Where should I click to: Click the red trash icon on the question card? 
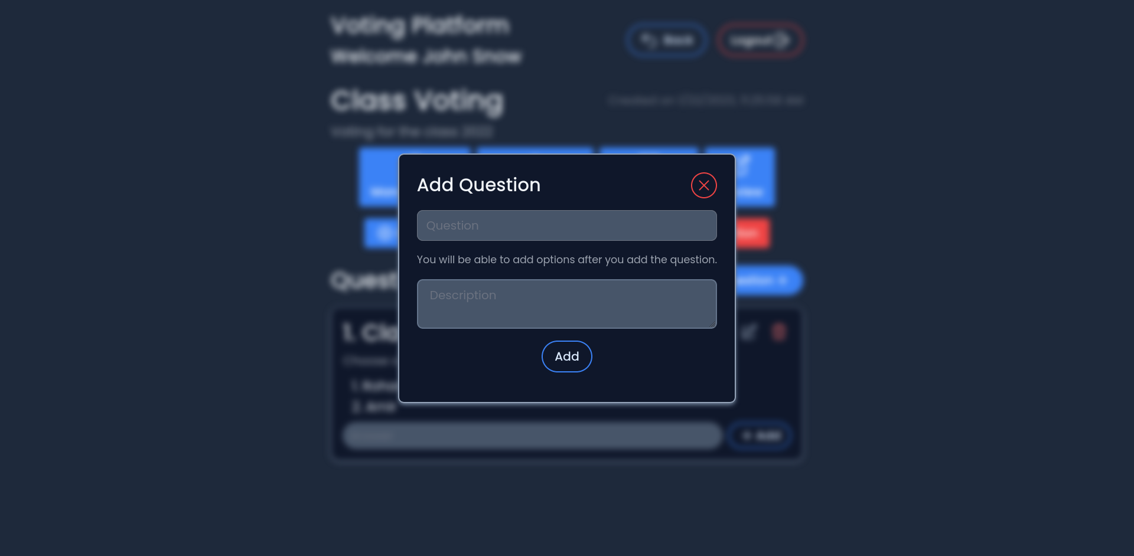point(778,332)
